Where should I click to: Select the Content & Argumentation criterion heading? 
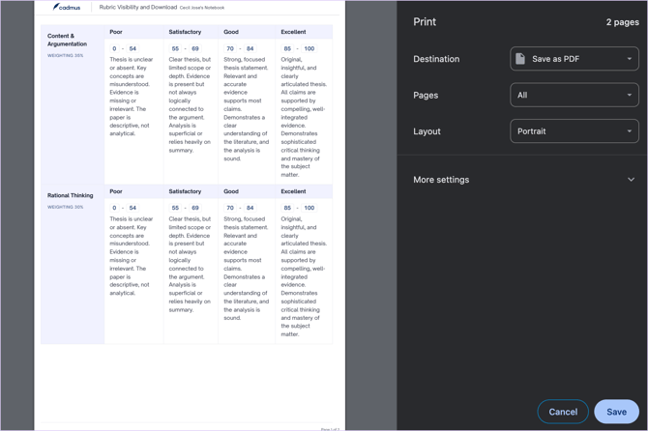[67, 40]
